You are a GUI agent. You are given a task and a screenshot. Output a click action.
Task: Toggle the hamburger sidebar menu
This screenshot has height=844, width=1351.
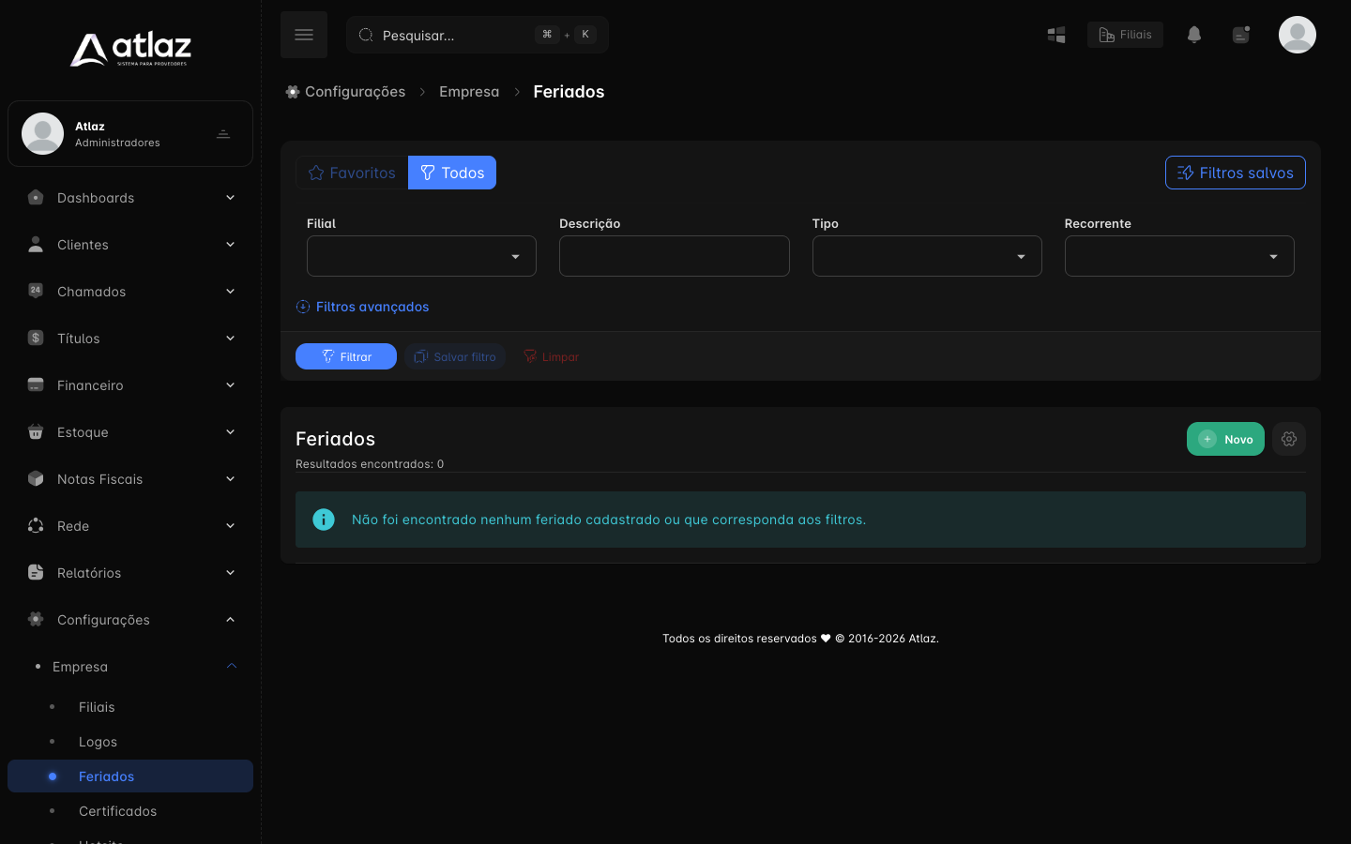tap(304, 35)
